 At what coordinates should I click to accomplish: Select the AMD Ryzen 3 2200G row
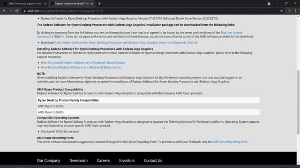(148, 106)
